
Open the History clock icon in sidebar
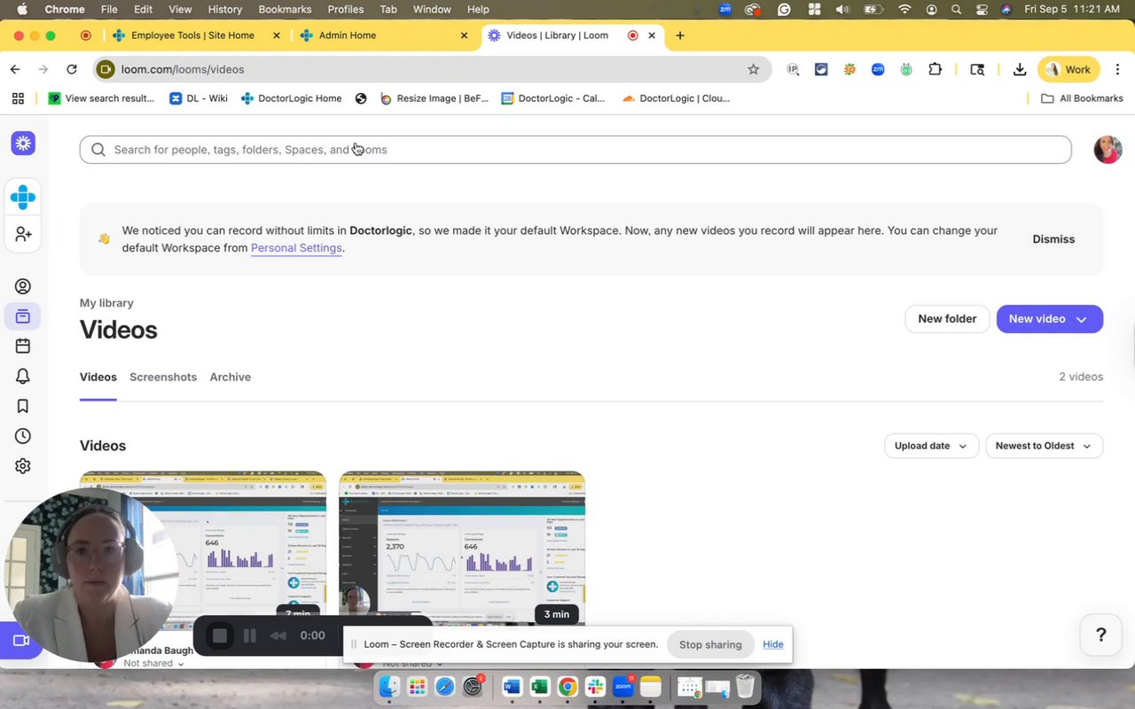(23, 436)
